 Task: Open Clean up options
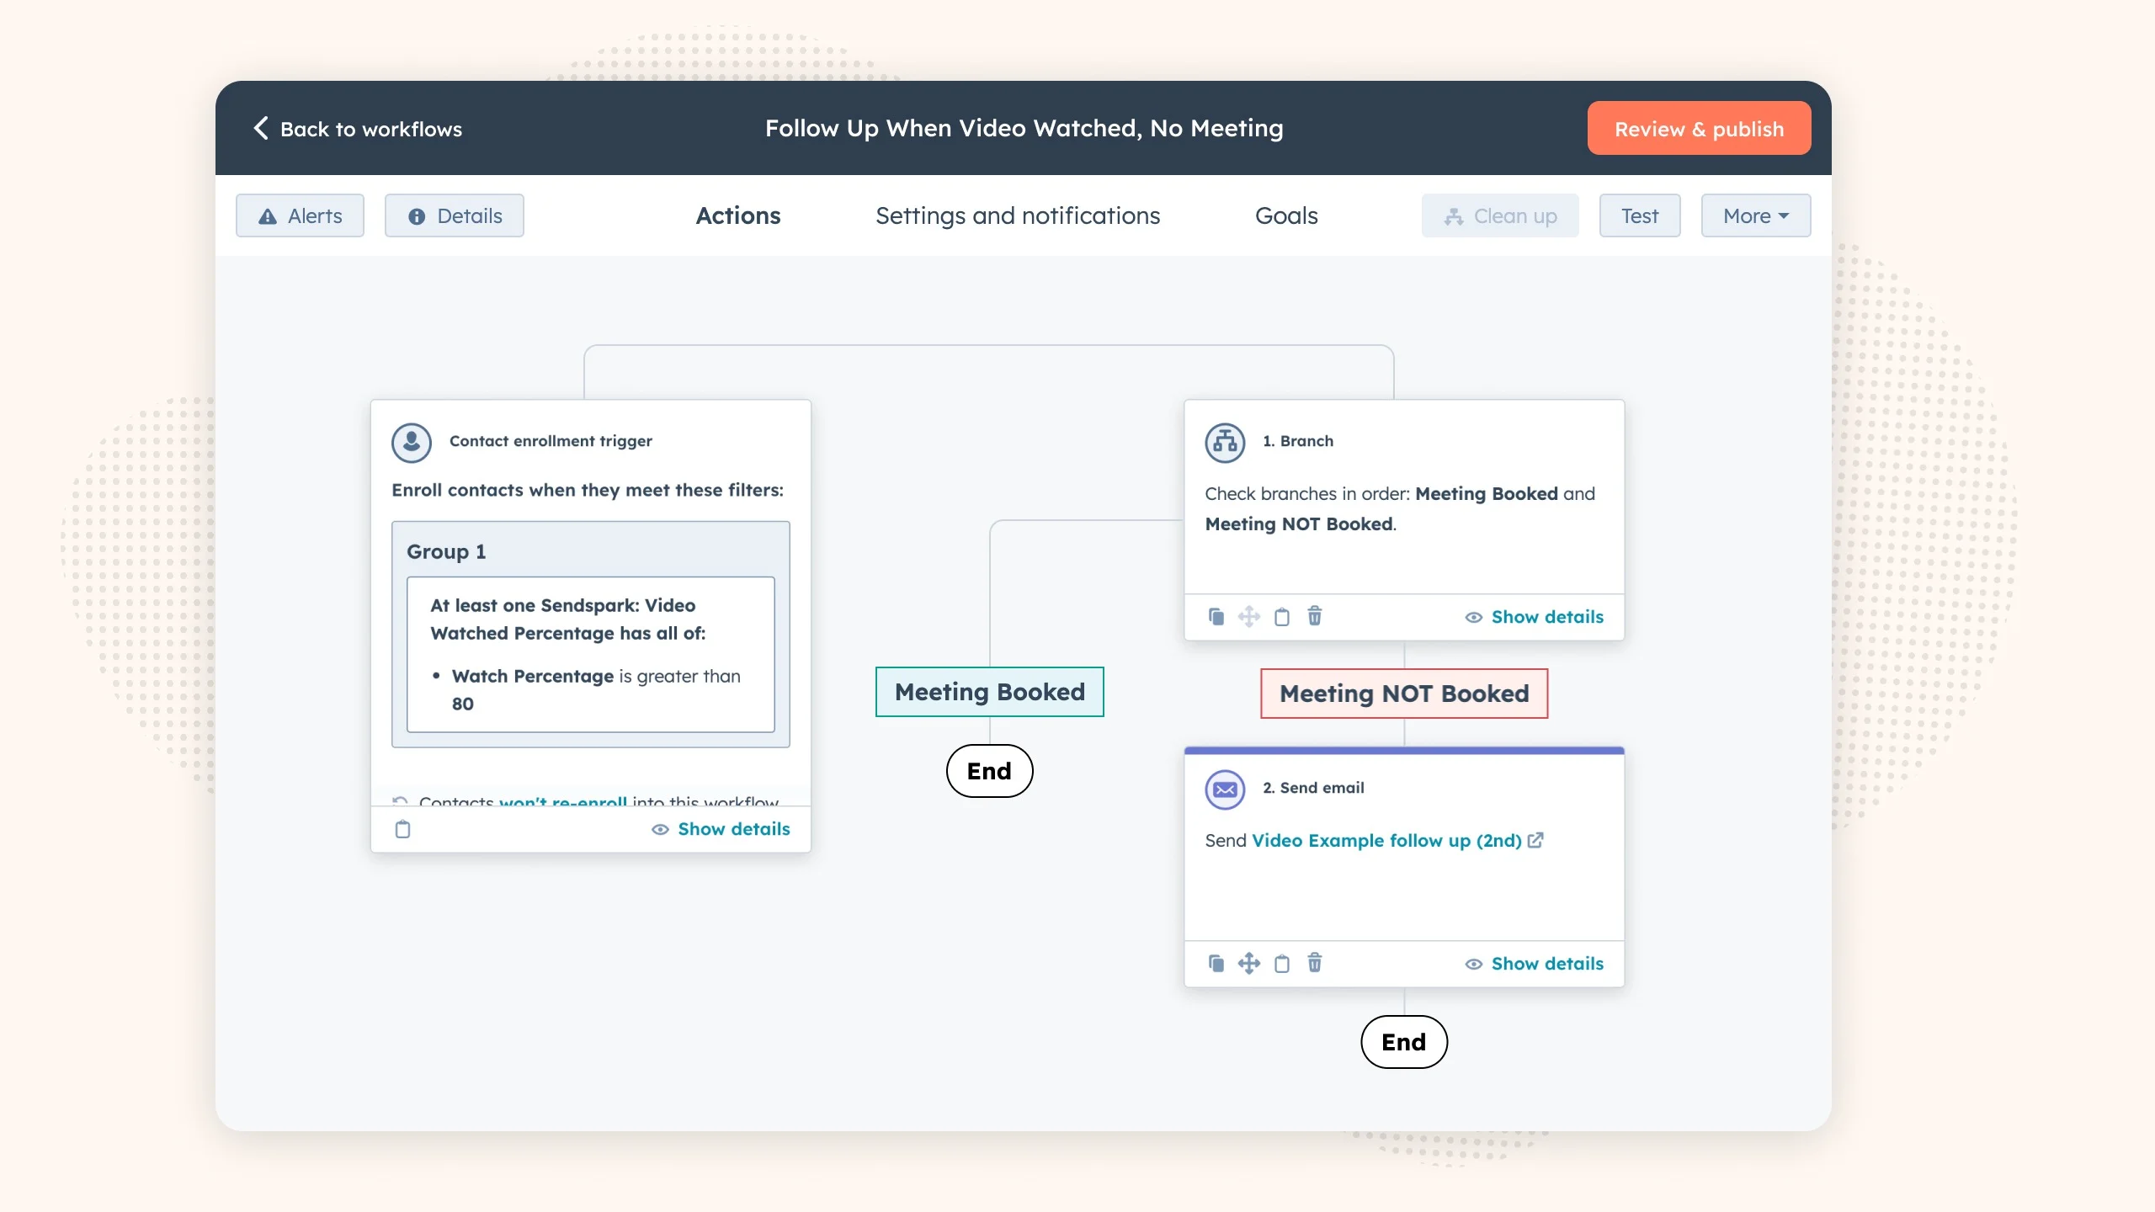pos(1500,215)
